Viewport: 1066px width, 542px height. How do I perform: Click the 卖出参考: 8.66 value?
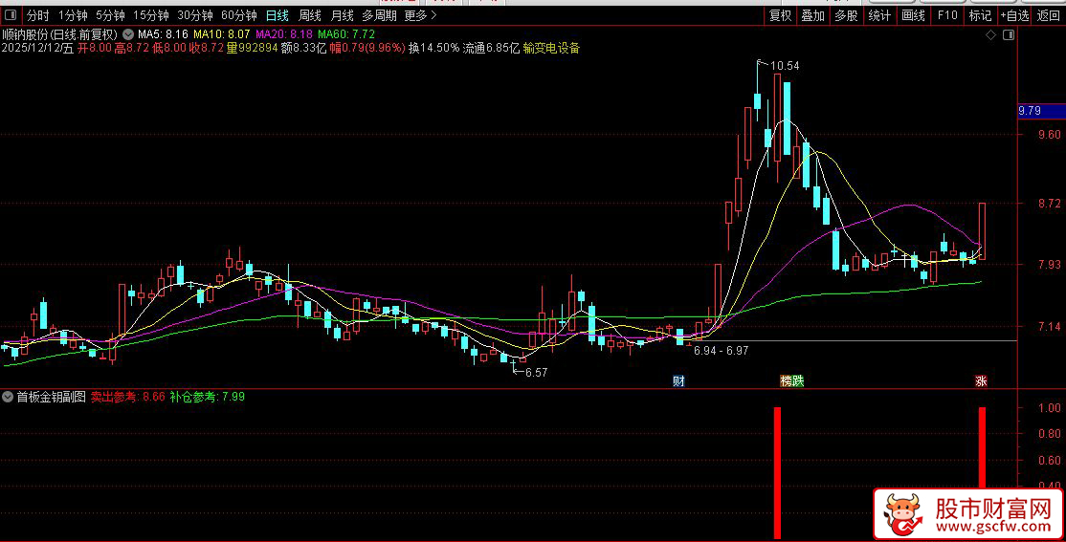pos(128,397)
